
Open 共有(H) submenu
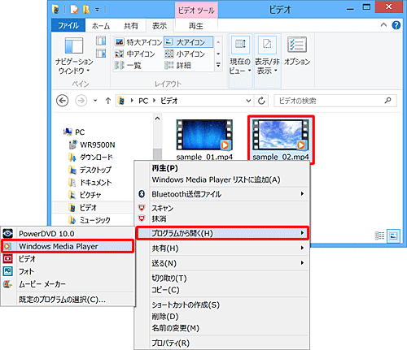(222, 248)
